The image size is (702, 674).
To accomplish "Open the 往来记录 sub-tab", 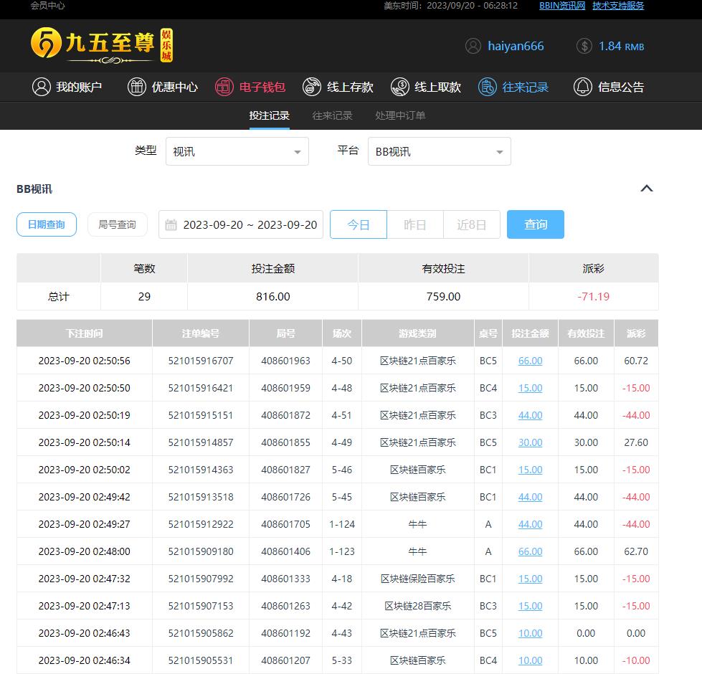I will tap(332, 115).
